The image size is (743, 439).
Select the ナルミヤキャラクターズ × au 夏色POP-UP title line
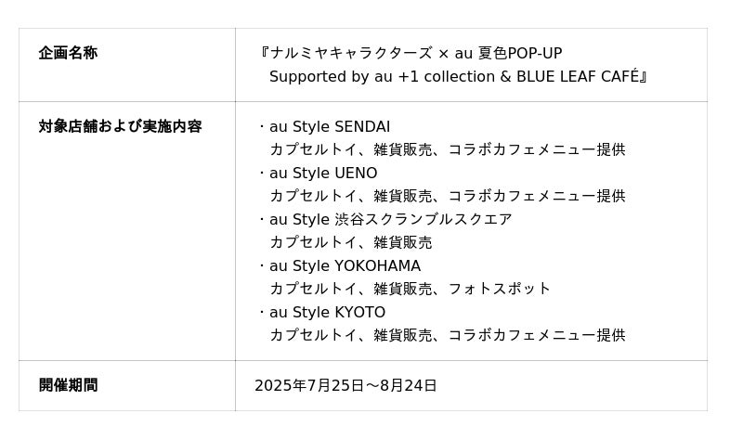[x=415, y=53]
